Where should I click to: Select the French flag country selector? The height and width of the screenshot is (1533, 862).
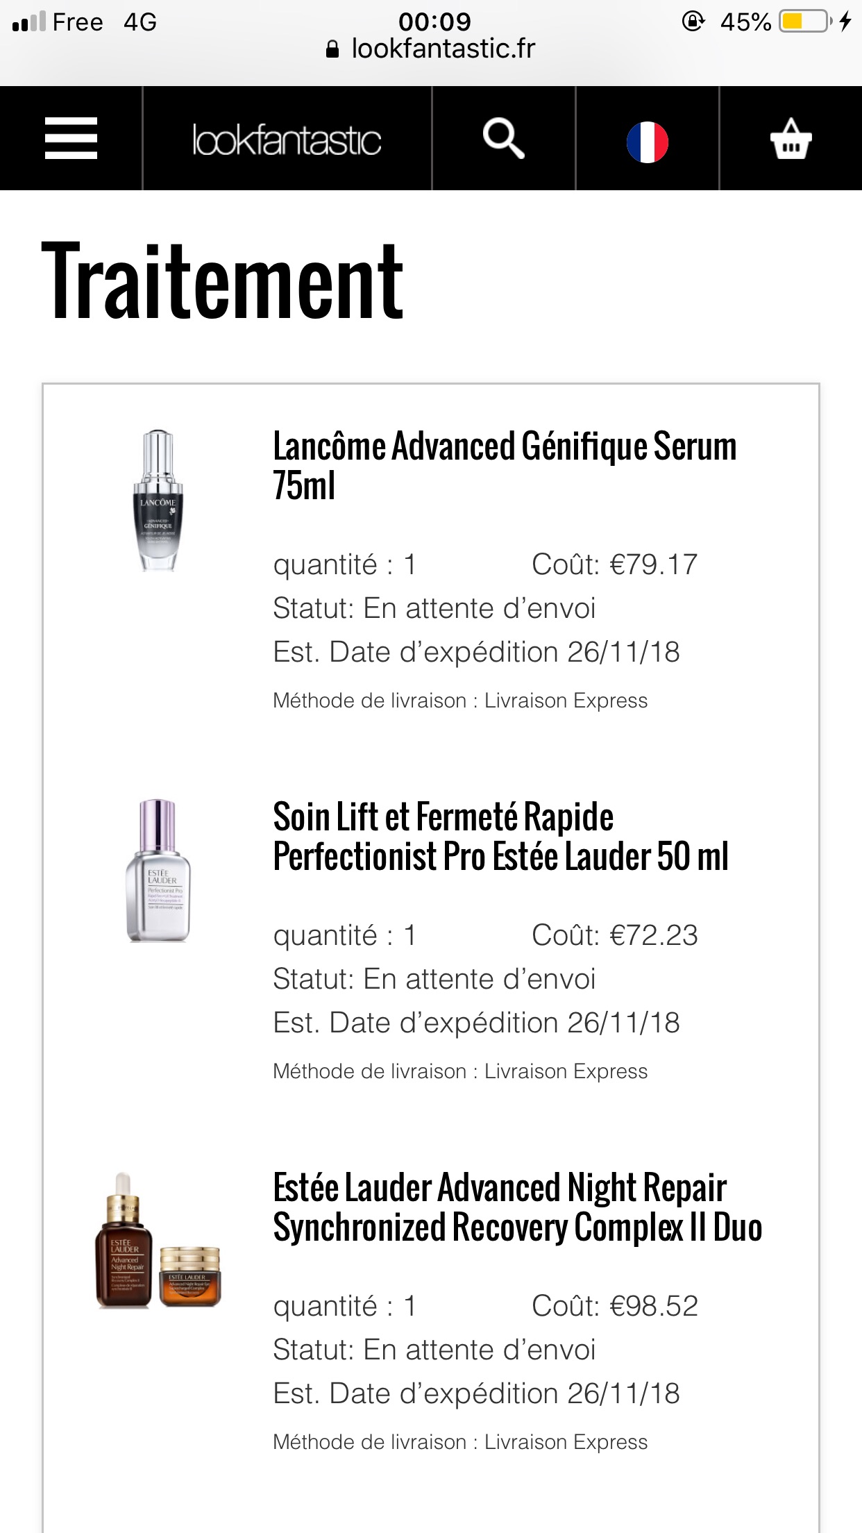[647, 142]
